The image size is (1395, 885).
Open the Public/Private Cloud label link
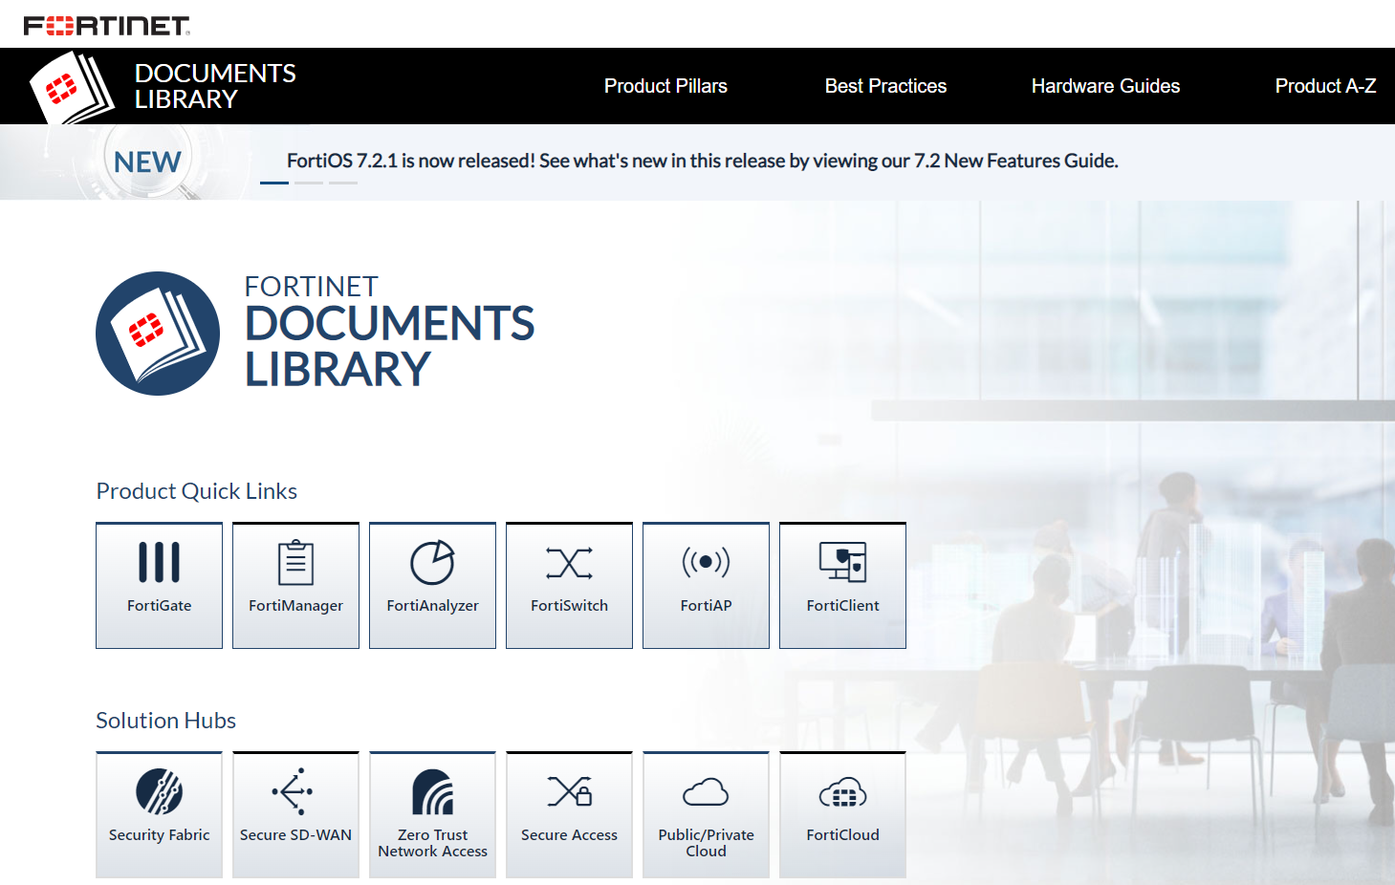tap(706, 843)
